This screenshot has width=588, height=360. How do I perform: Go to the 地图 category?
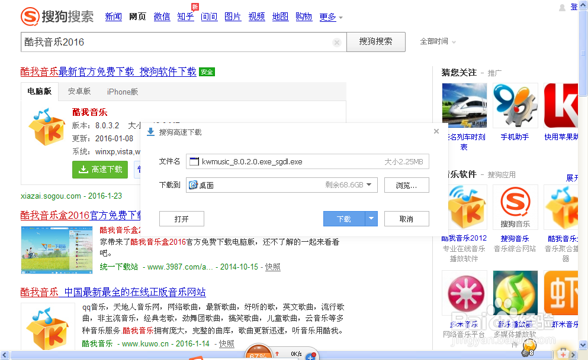pyautogui.click(x=280, y=17)
